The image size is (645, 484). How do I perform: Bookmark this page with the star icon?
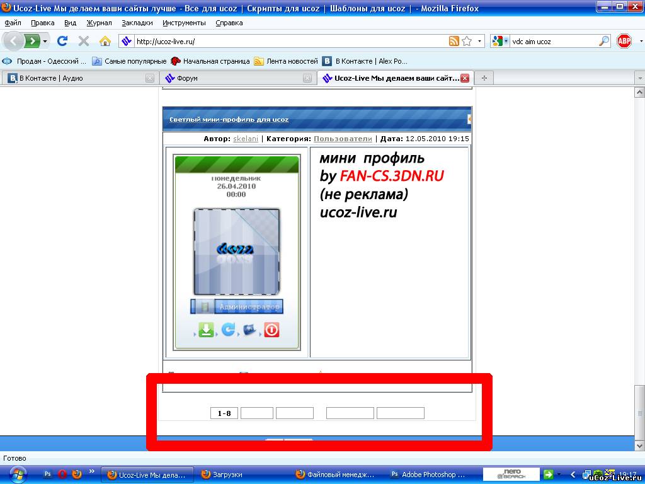tap(467, 41)
